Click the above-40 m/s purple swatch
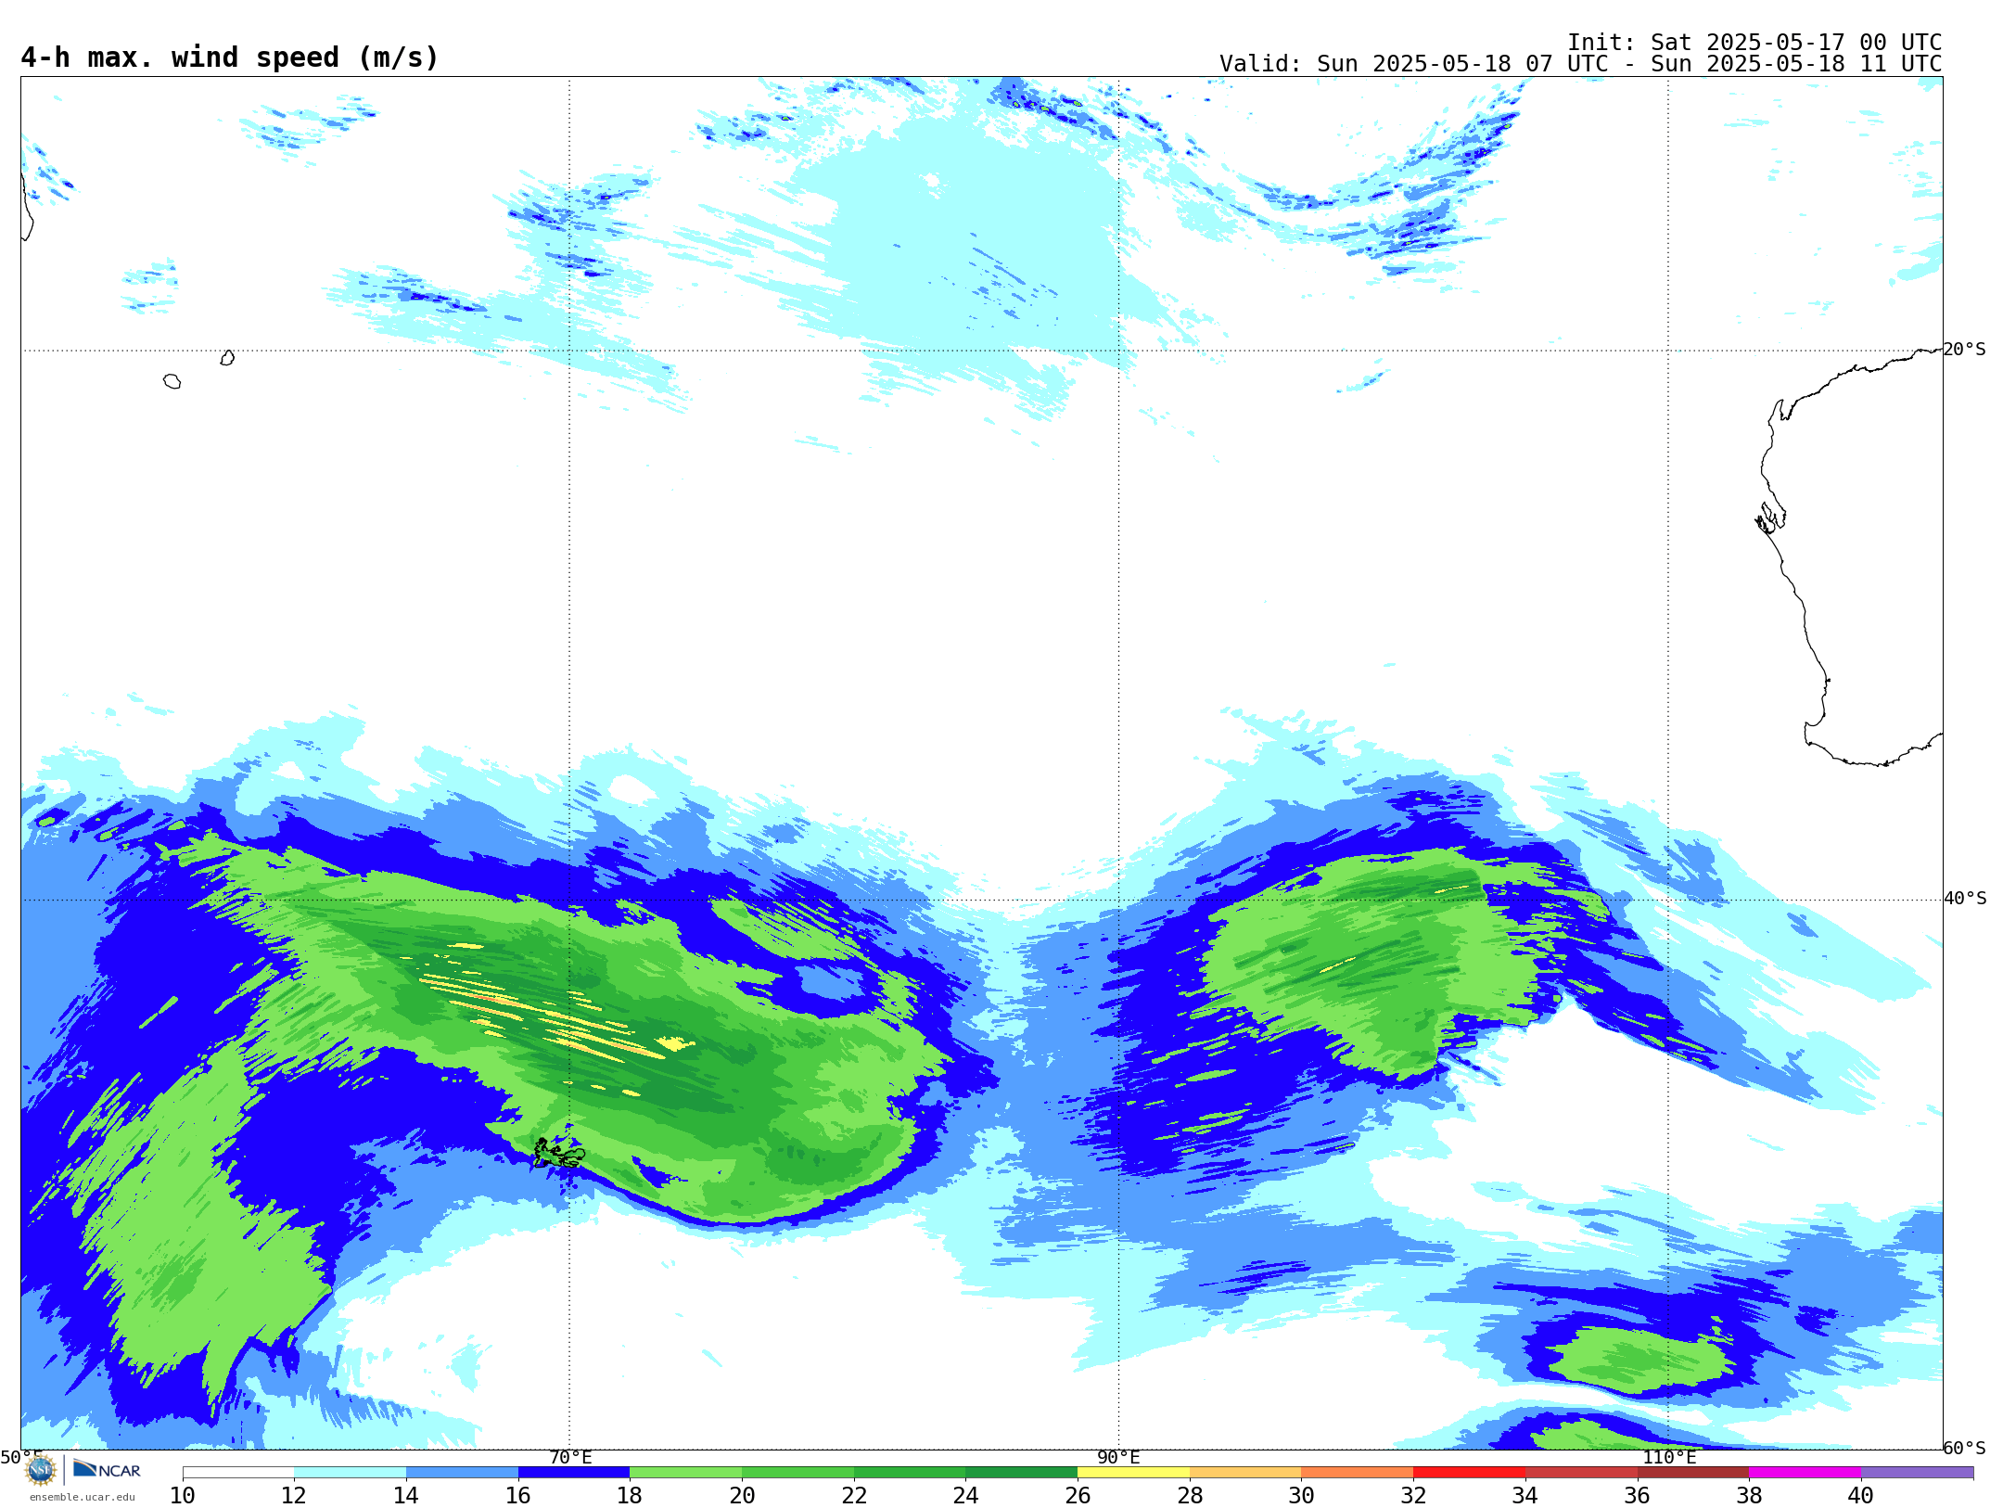The image size is (2003, 1508). 1917,1473
